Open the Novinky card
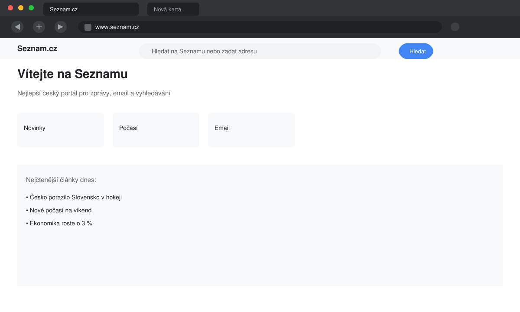This screenshot has height=312, width=520. (61, 130)
